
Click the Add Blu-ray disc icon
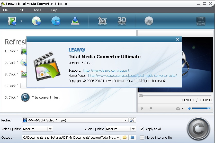tap(56, 21)
